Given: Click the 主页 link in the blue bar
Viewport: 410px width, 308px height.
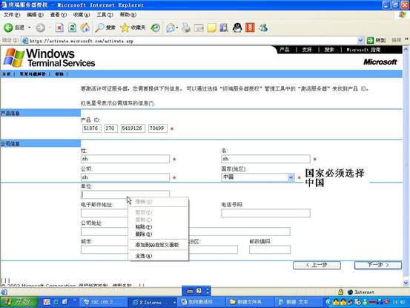Looking at the screenshot, I should [6, 74].
